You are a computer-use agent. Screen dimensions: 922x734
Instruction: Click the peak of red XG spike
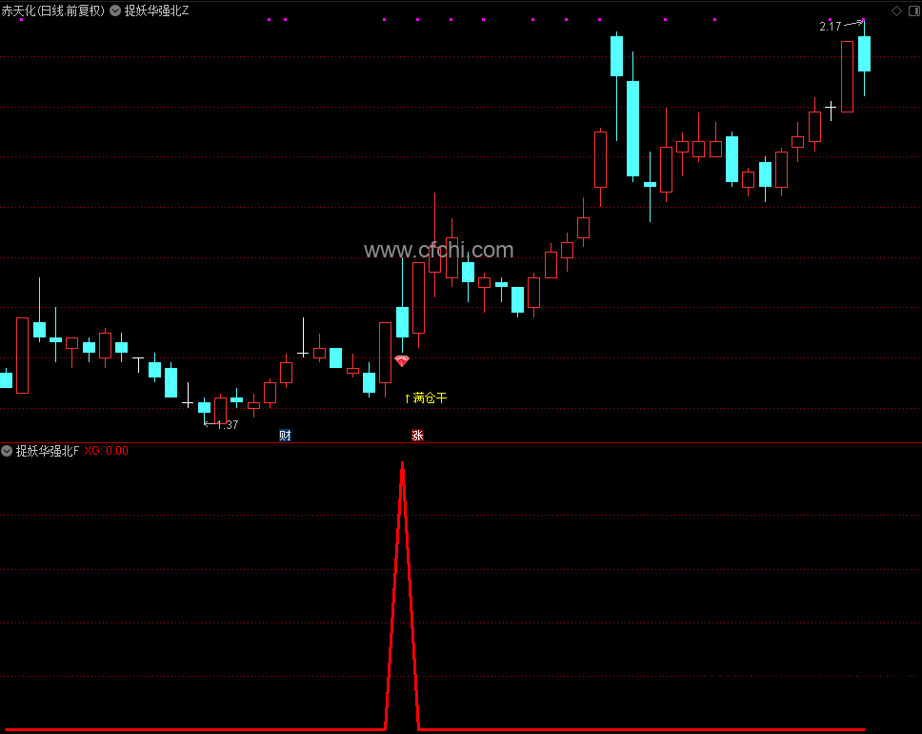402,464
